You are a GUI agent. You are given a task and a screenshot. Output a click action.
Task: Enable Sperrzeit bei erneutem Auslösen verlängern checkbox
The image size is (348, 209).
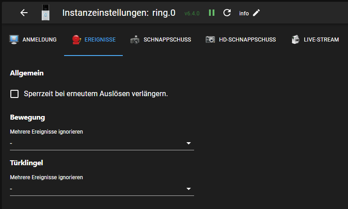click(x=14, y=94)
